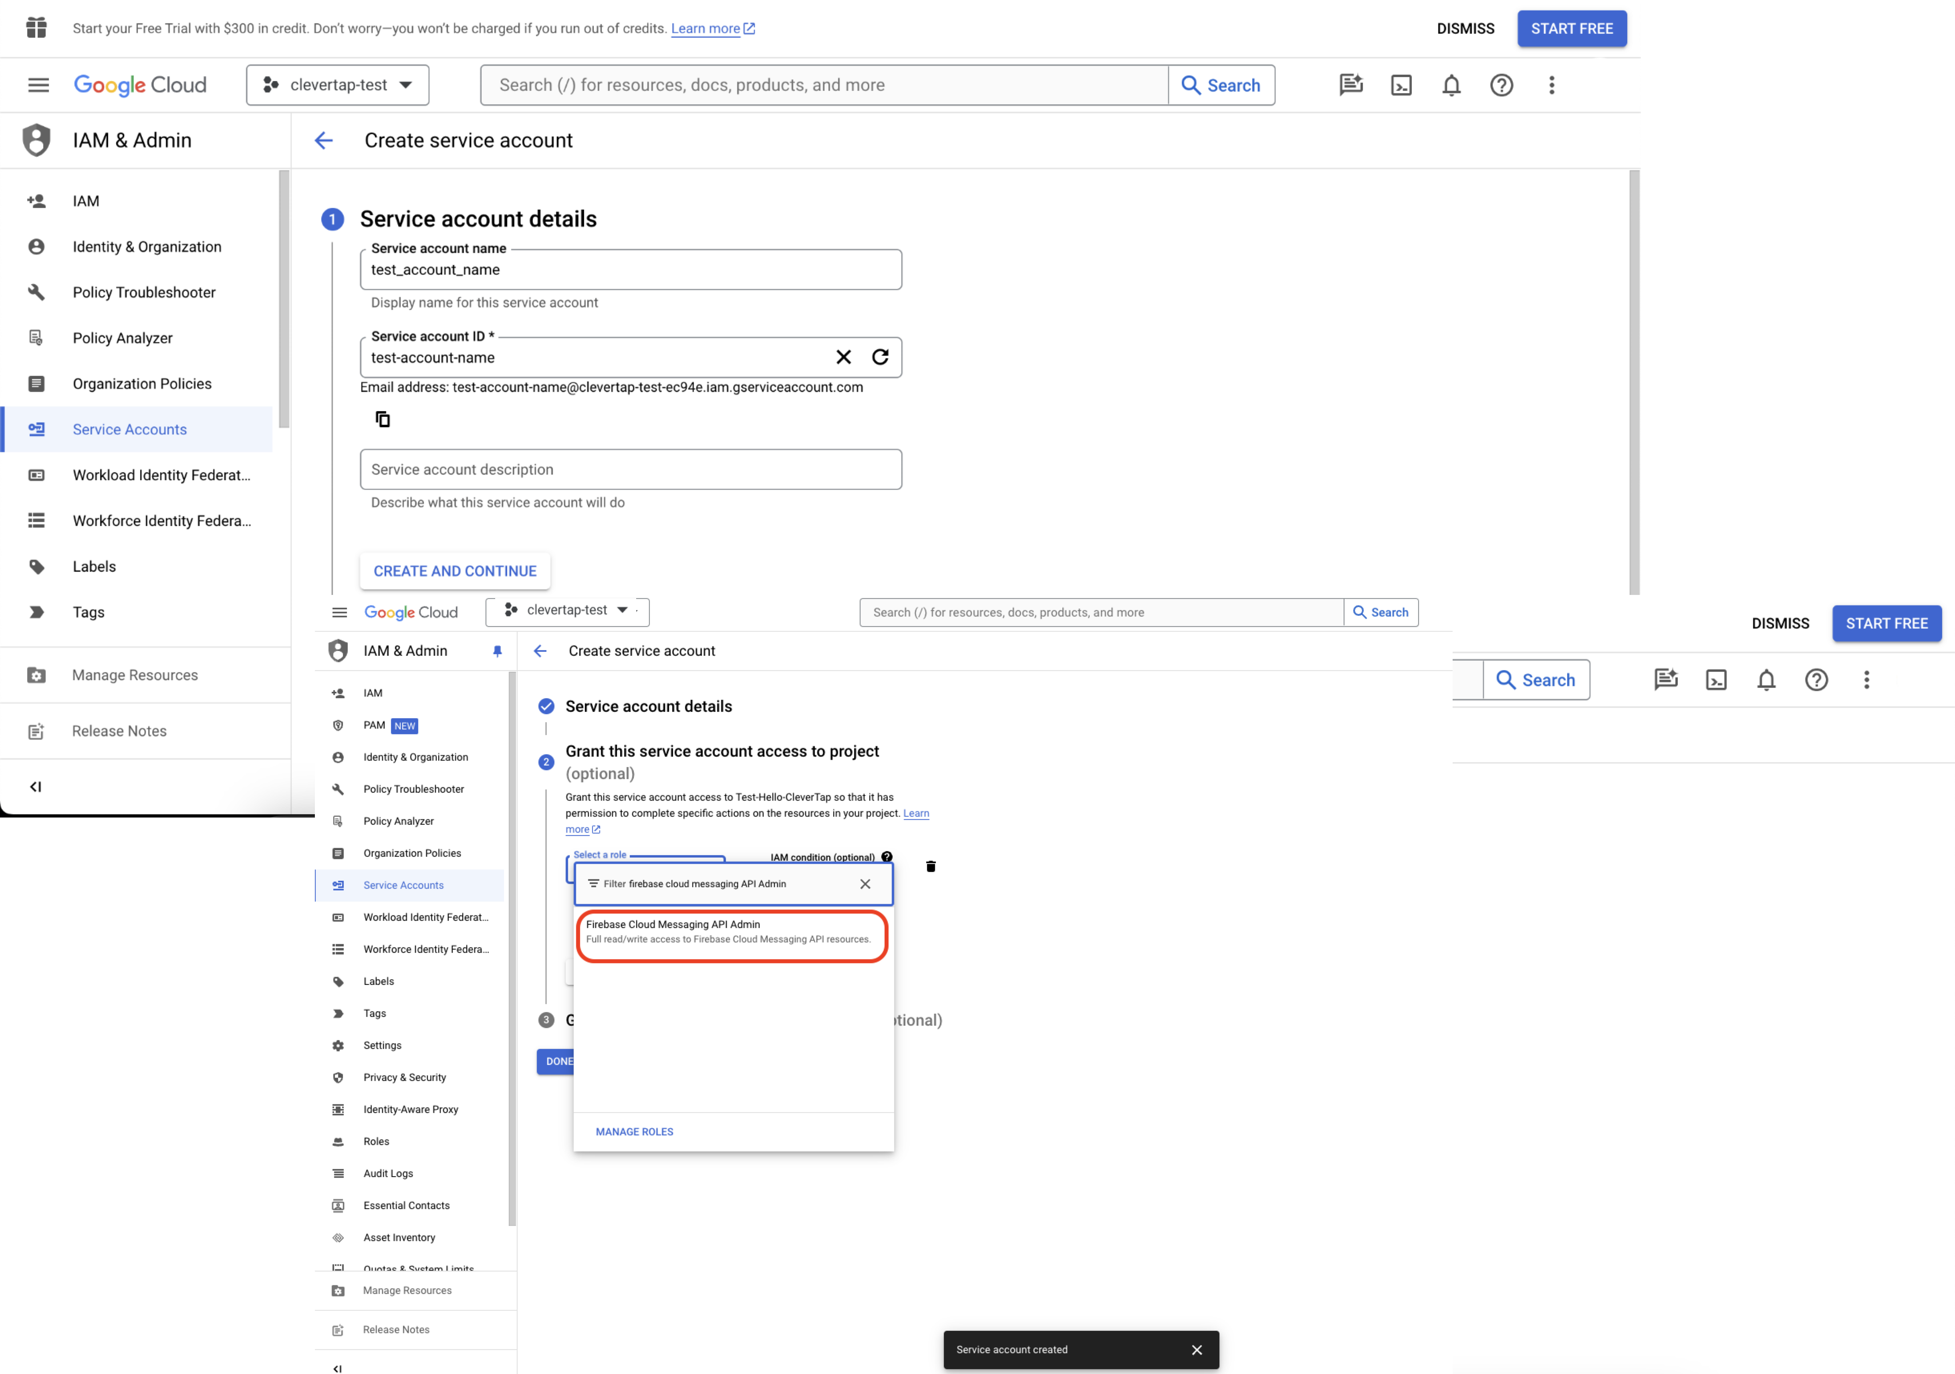Open the Gemini chat icon in the upper window toolbar
The height and width of the screenshot is (1374, 1955).
(x=1351, y=85)
